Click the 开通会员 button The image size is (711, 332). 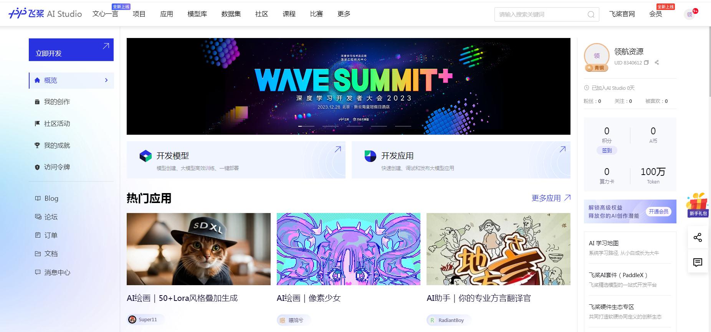[658, 211]
